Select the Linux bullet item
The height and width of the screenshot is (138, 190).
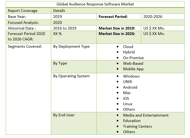[128, 104]
